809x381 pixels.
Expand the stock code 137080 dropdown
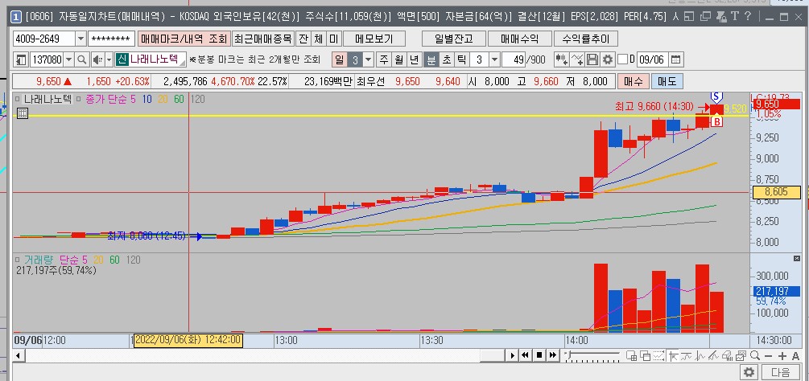point(69,59)
